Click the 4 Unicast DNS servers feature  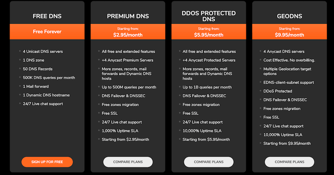(x=43, y=51)
